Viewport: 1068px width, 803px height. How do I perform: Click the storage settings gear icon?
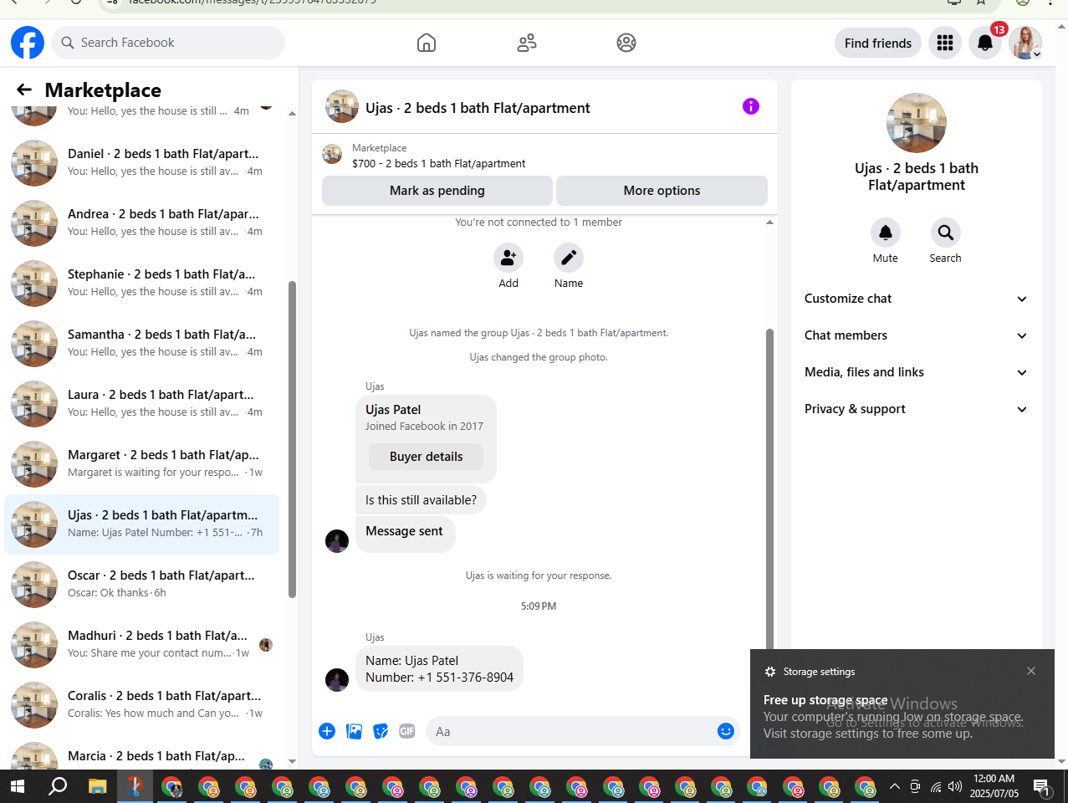[770, 672]
